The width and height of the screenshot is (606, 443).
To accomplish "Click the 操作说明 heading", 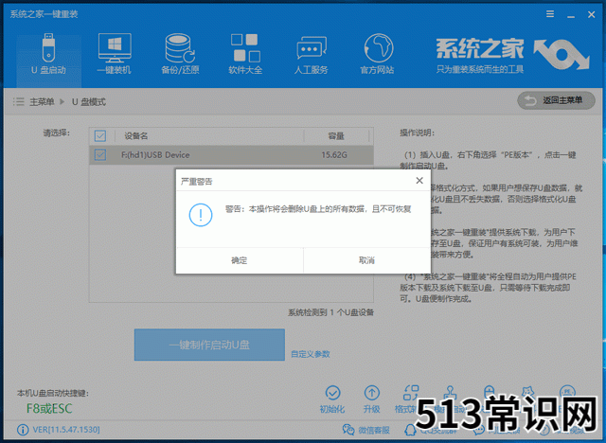I will (417, 133).
